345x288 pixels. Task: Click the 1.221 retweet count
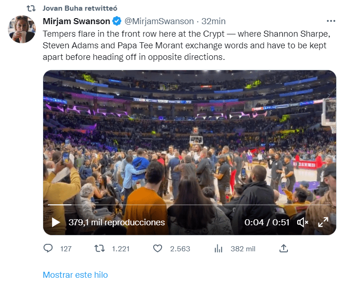point(121,249)
